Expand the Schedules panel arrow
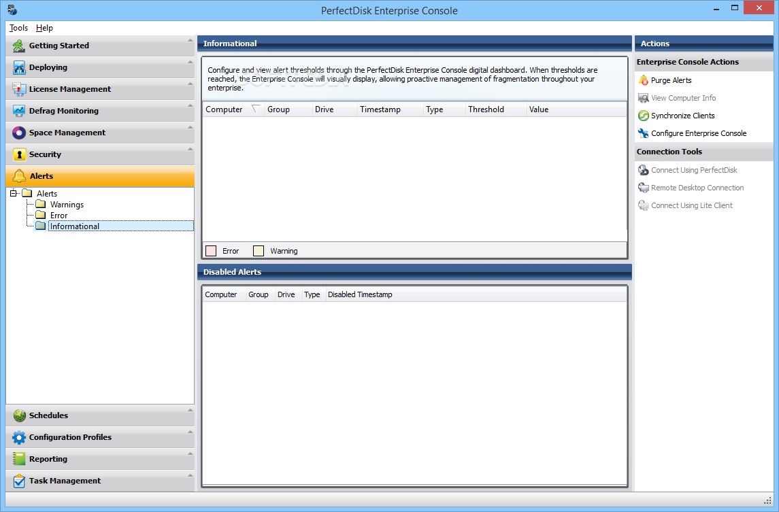 pyautogui.click(x=190, y=410)
